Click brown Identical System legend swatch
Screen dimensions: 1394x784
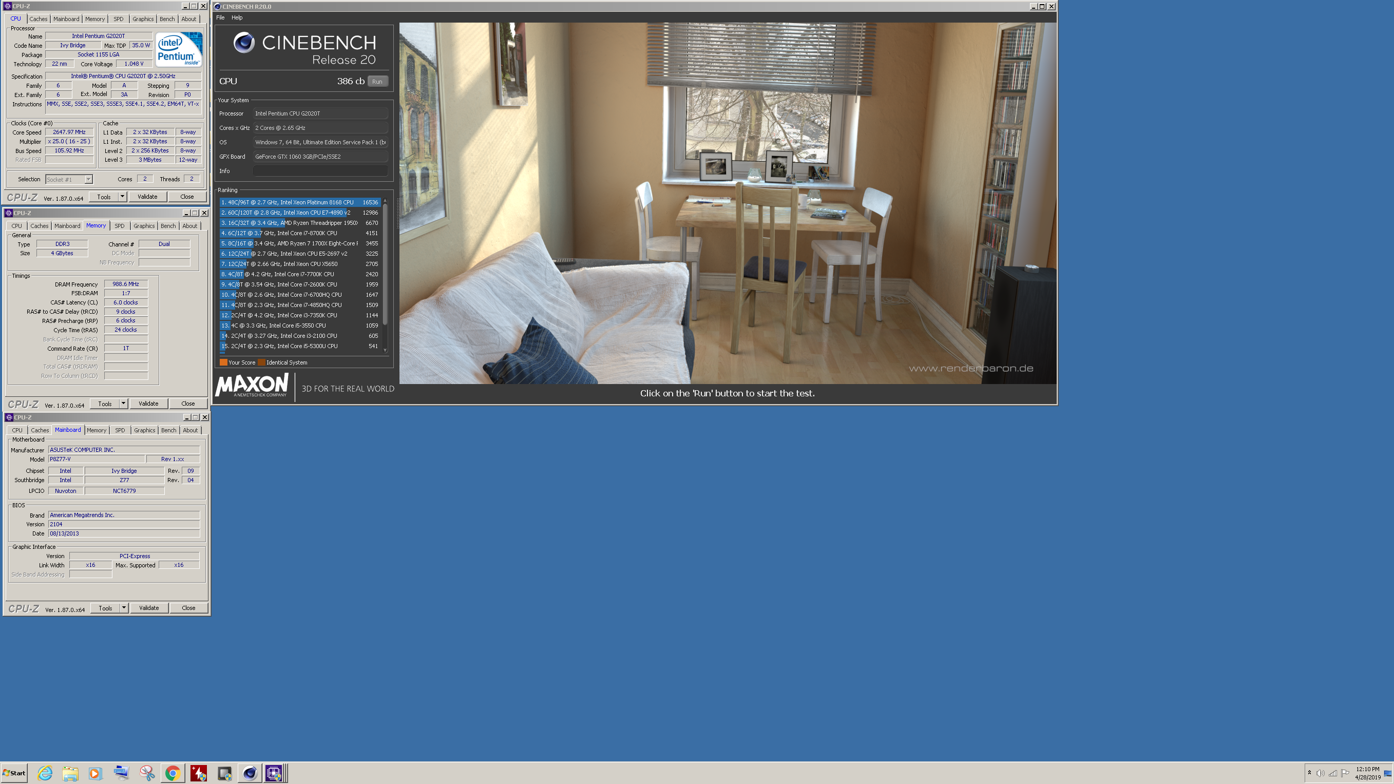tap(261, 362)
